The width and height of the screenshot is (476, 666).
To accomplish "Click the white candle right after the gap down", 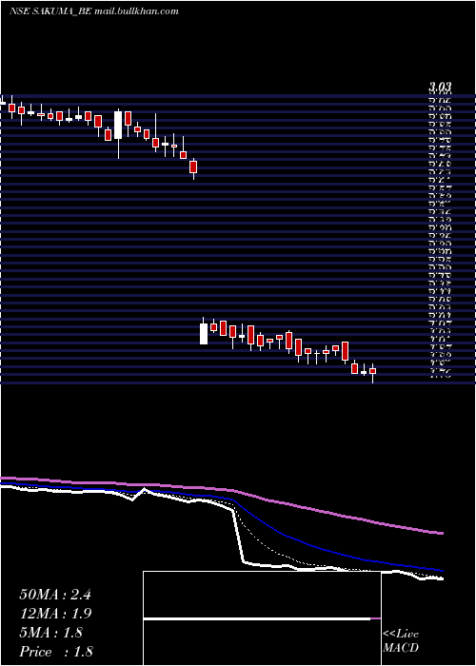I will pyautogui.click(x=204, y=334).
